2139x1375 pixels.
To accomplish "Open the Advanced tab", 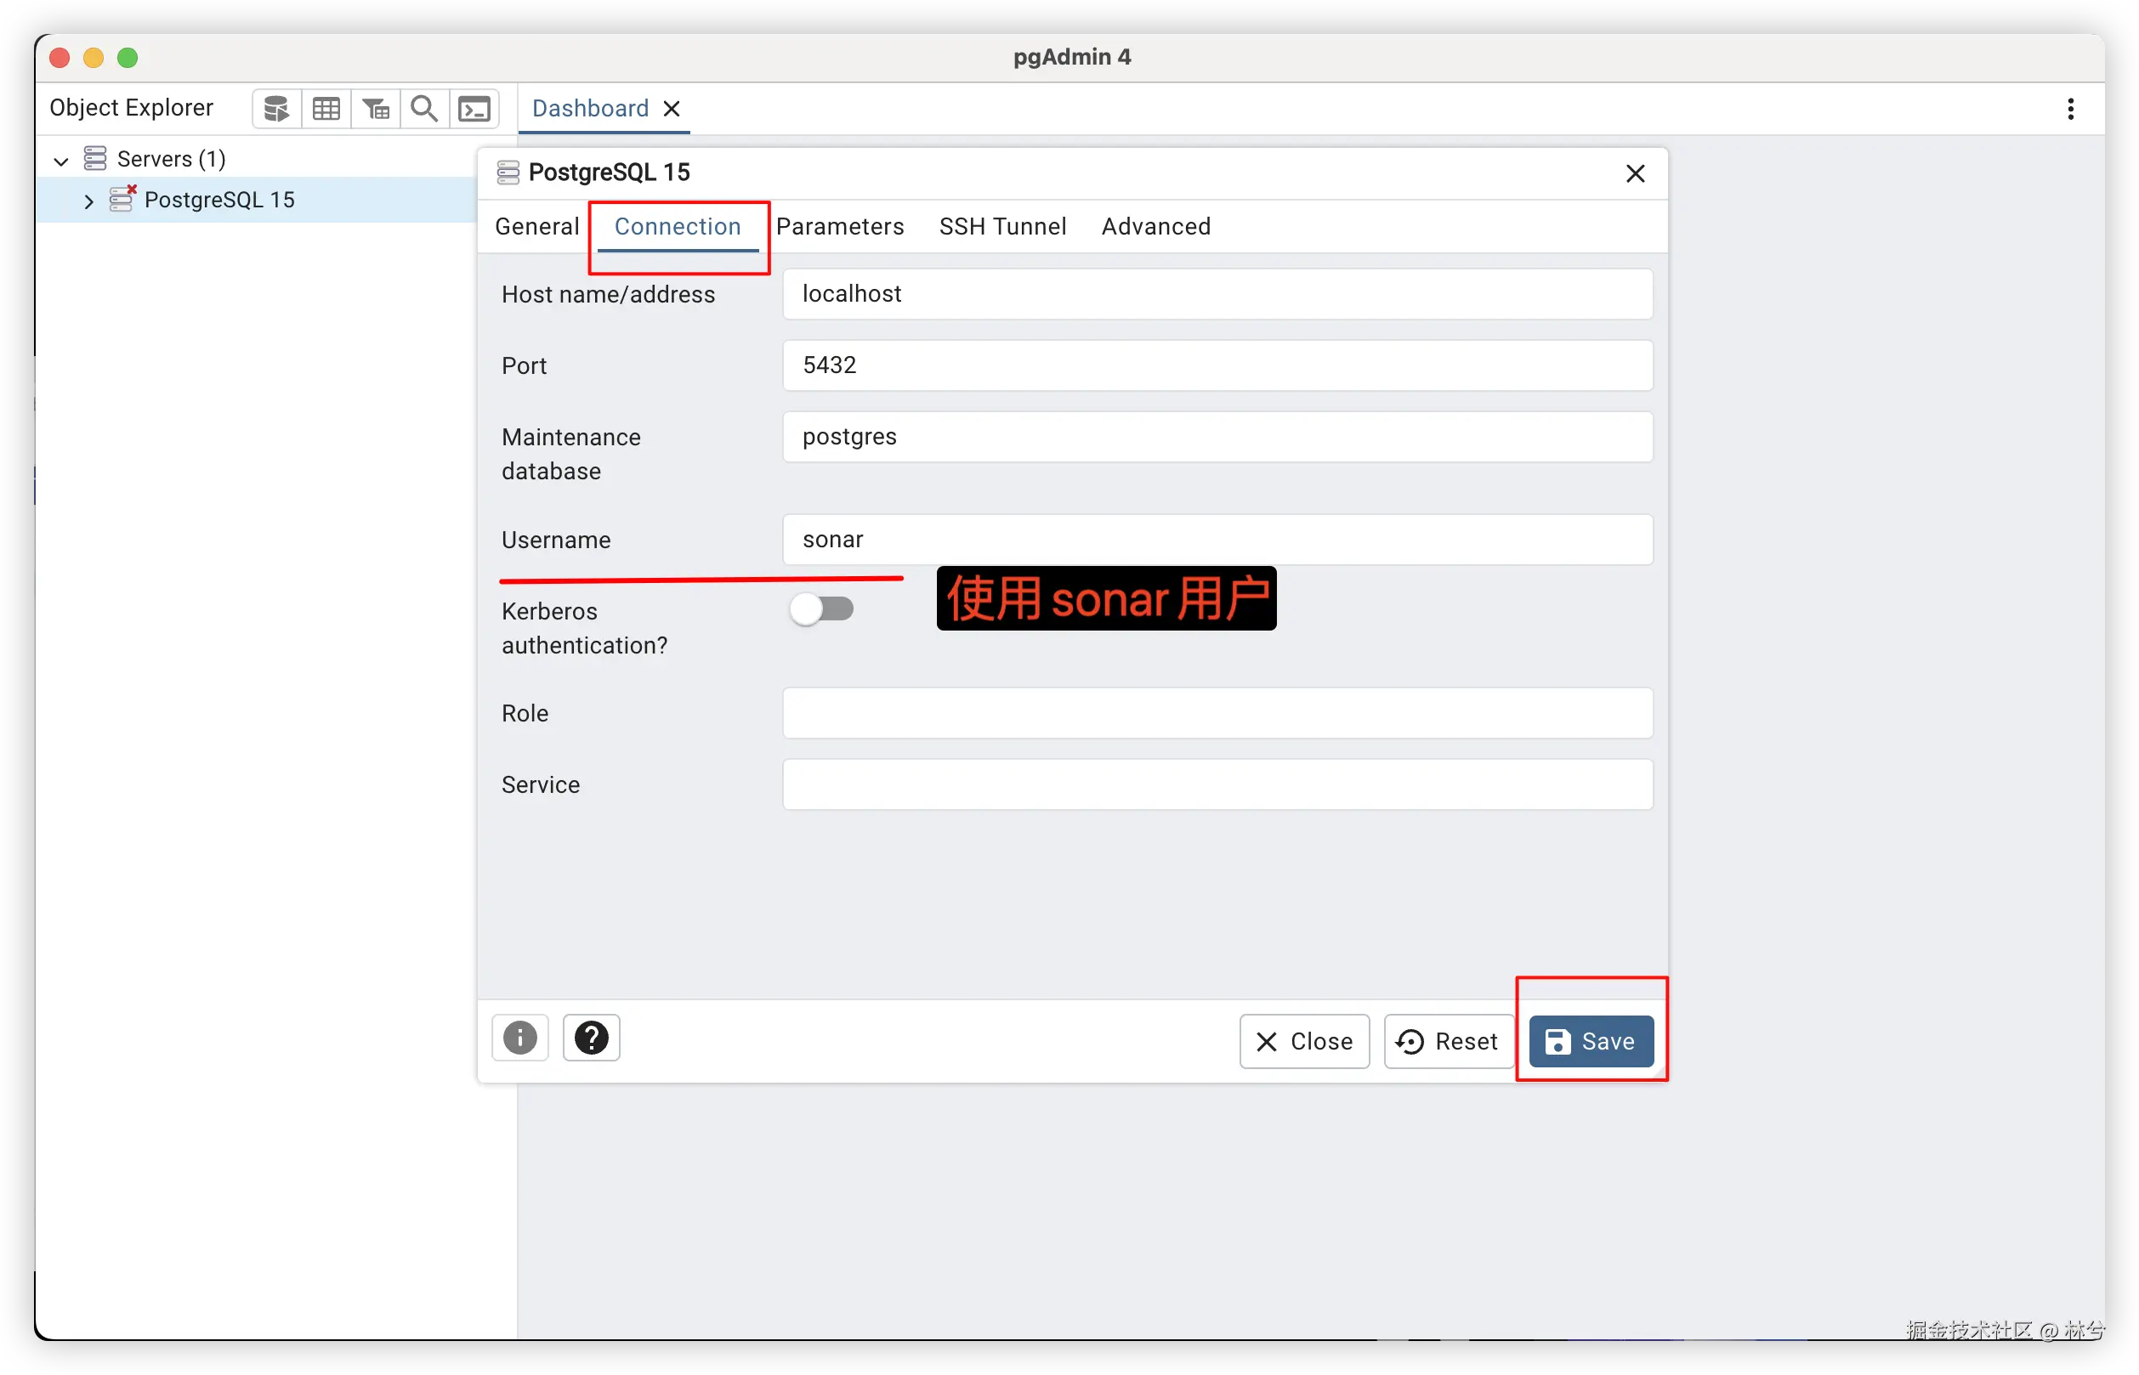I will 1155,227.
